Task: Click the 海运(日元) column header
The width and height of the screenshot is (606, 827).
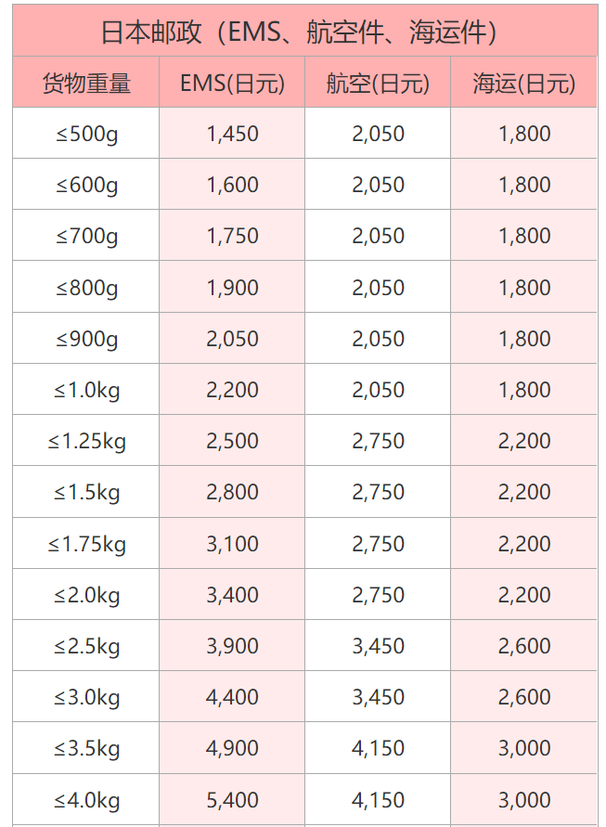Action: pos(524,84)
